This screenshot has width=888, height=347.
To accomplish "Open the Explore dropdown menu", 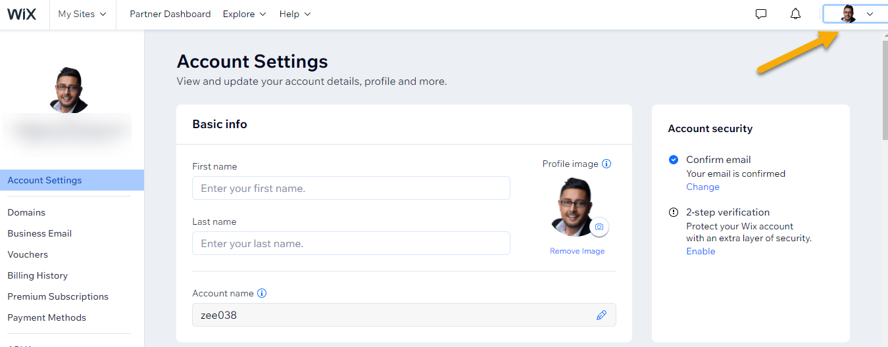I will (244, 14).
